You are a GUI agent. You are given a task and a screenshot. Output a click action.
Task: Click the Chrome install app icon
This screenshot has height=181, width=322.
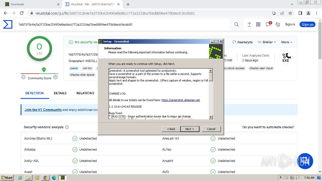pyautogui.click(x=274, y=13)
